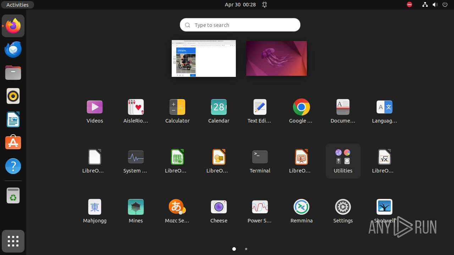Viewport: 454px width, 255px height.
Task: Click the red do-not-disturb status indicator
Action: tap(410, 5)
